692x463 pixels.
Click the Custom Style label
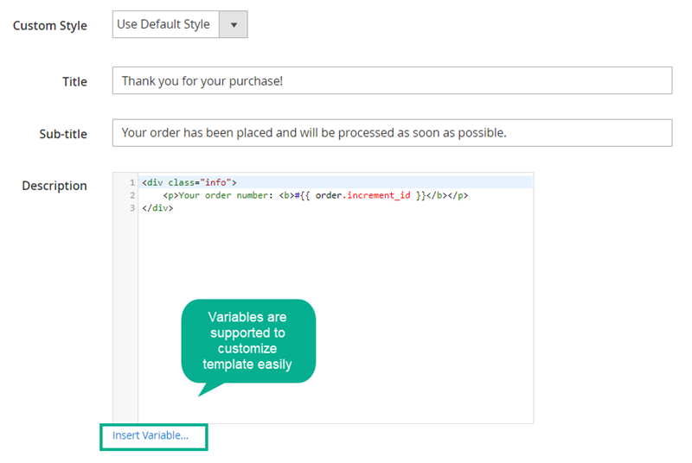point(50,26)
